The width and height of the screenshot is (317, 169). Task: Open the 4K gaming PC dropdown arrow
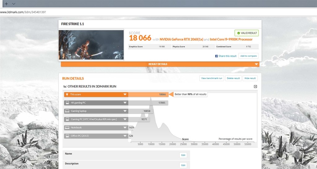(x=125, y=103)
